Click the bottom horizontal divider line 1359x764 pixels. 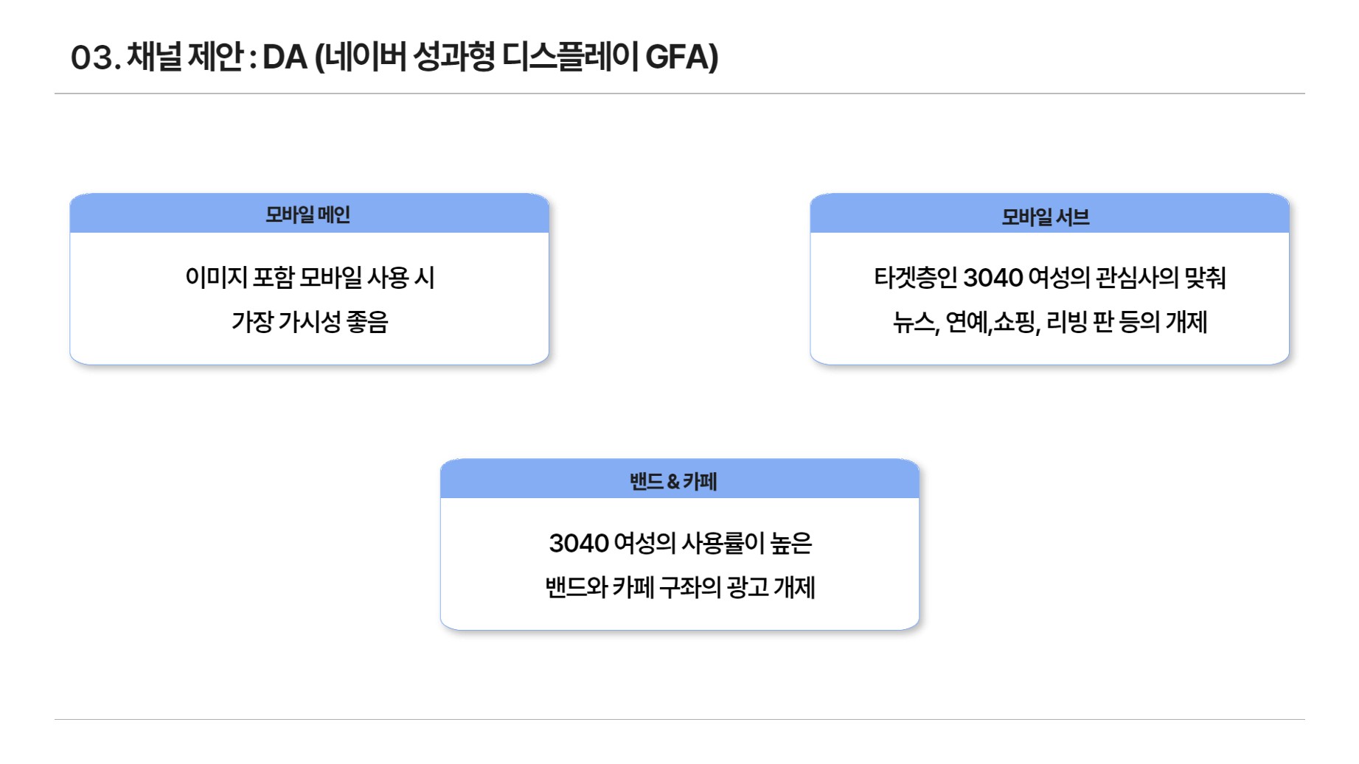pos(679,719)
